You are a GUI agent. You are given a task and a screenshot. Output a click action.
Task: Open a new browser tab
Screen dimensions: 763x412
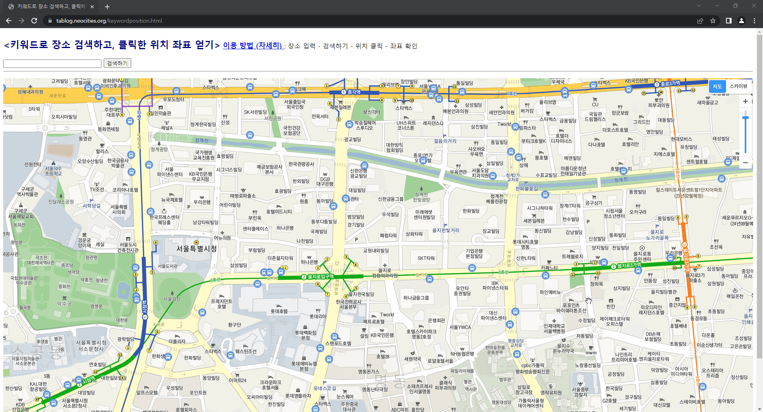point(107,6)
